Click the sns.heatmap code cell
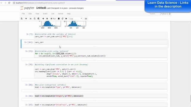This screenshot has height=107, width=191. pyautogui.click(x=101, y=70)
